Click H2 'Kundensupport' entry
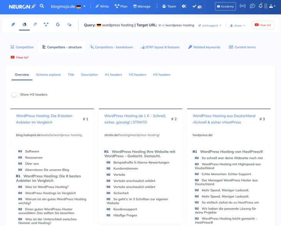The width and height of the screenshot is (281, 226). (x=122, y=209)
